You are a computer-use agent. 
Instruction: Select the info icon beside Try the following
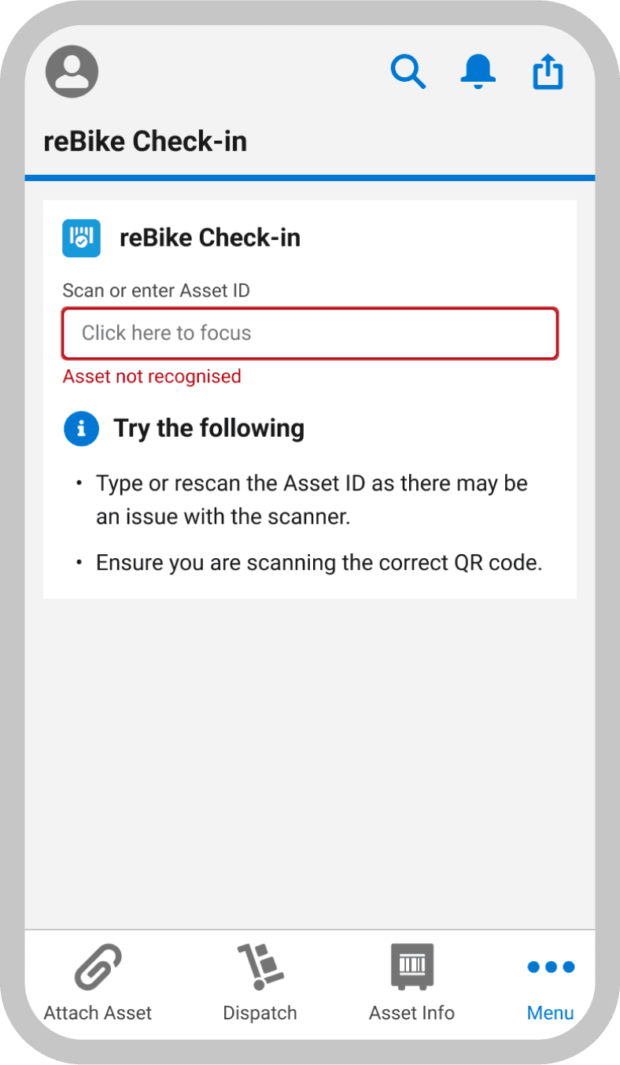point(81,428)
